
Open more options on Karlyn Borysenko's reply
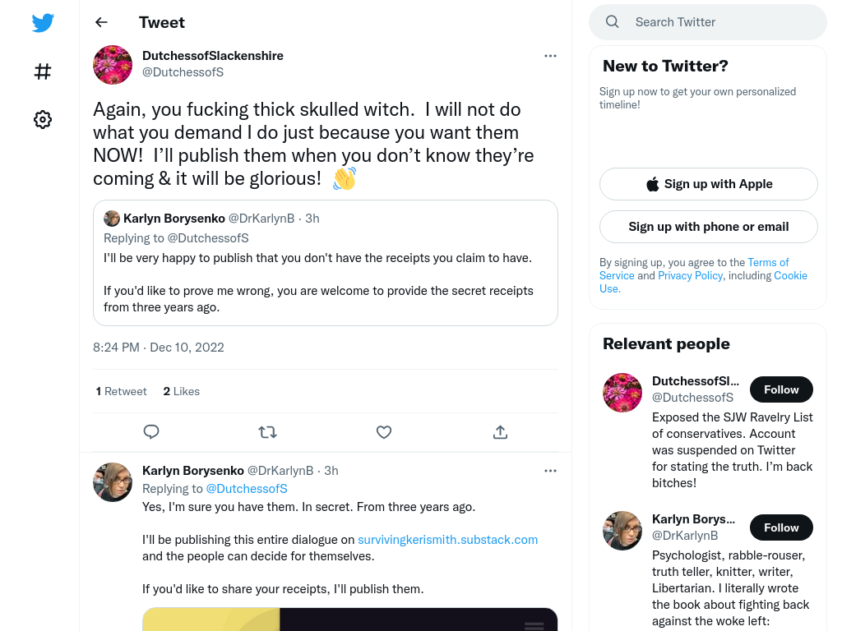[x=550, y=471]
